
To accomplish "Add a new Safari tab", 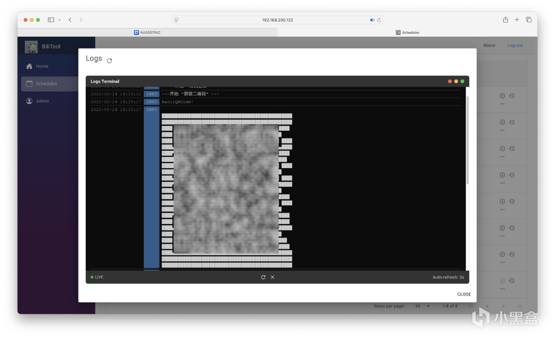I will (517, 20).
